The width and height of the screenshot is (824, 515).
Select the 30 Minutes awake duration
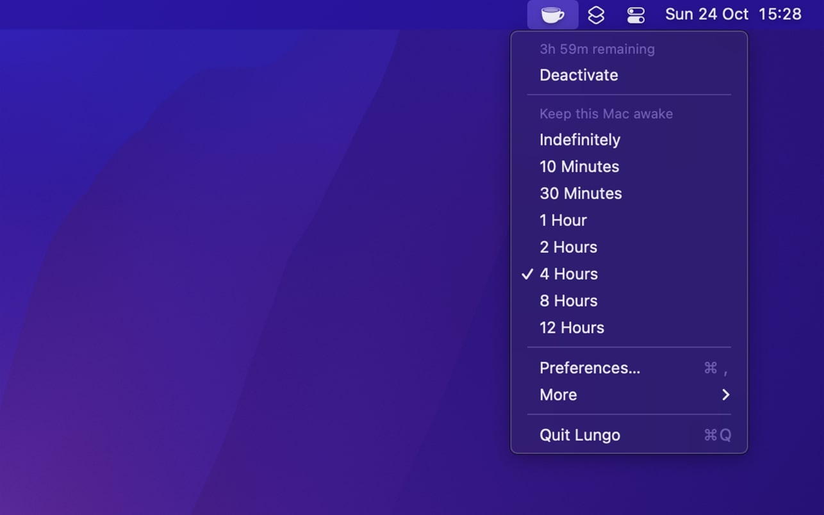point(581,193)
